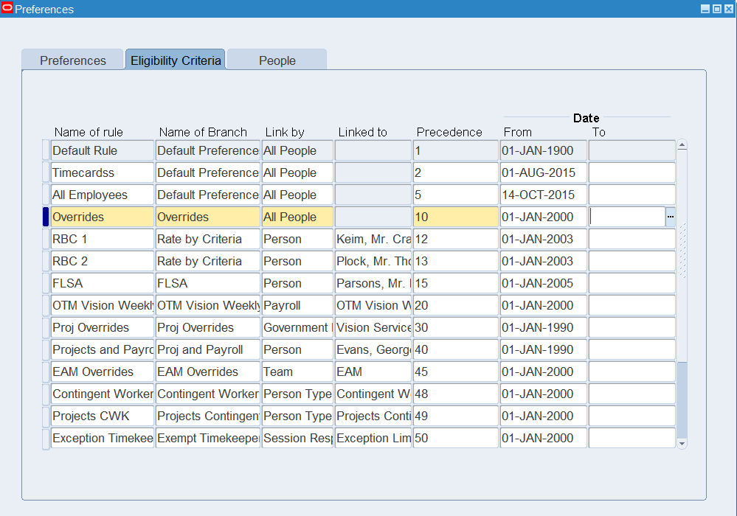
Task: Click the RBC 2 rule name field
Action: click(x=103, y=261)
